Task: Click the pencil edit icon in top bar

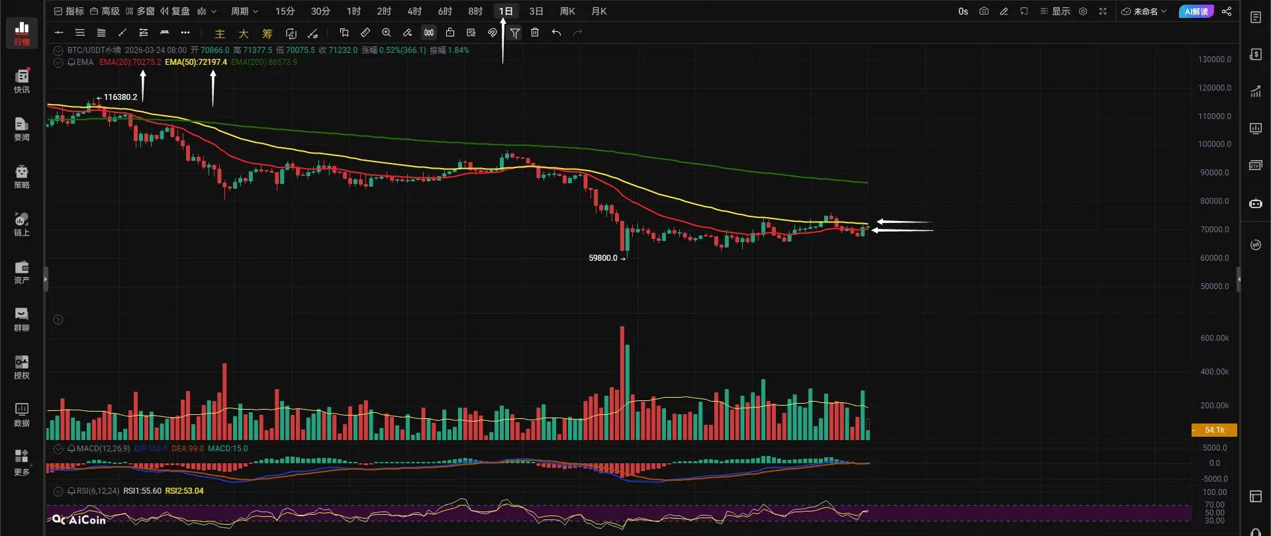Action: pyautogui.click(x=1004, y=11)
